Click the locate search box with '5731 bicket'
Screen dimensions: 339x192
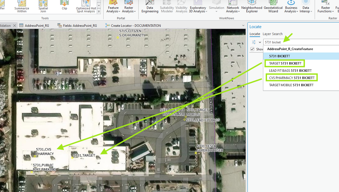coord(301,42)
